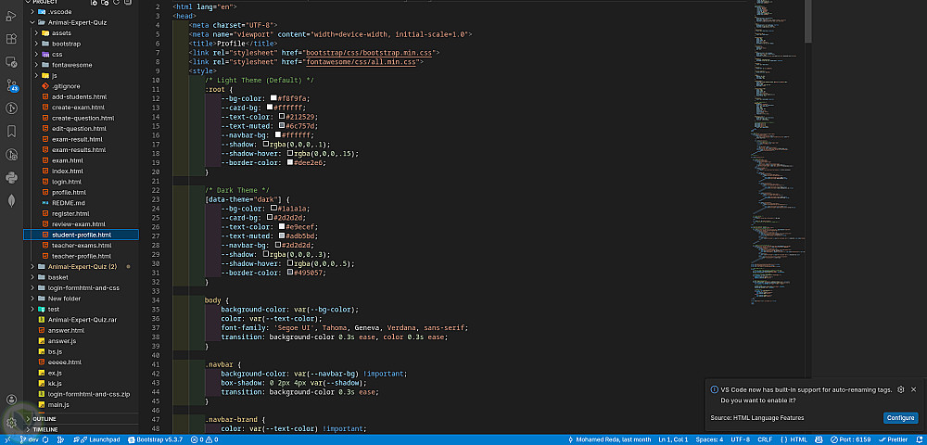Click Mohamed Reda, last month blame info
Viewport: 927px width, 445px height.
[609, 439]
